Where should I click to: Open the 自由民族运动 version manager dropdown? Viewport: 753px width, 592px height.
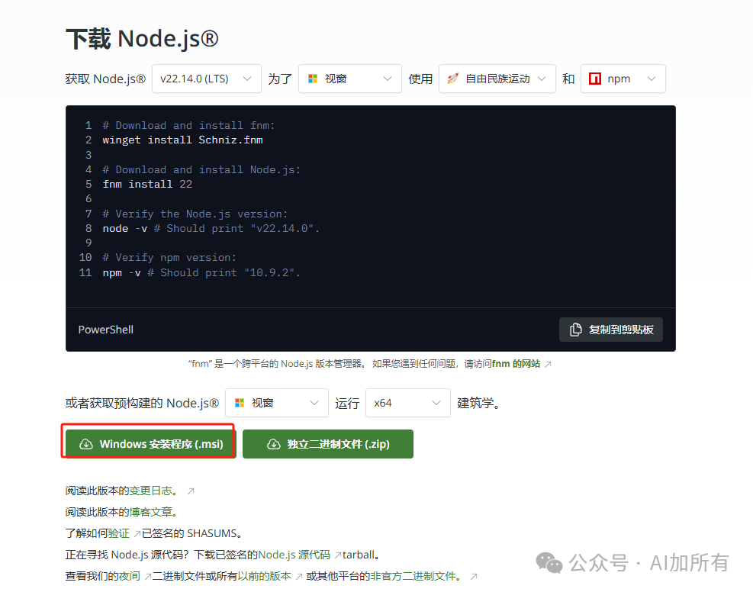click(x=497, y=79)
